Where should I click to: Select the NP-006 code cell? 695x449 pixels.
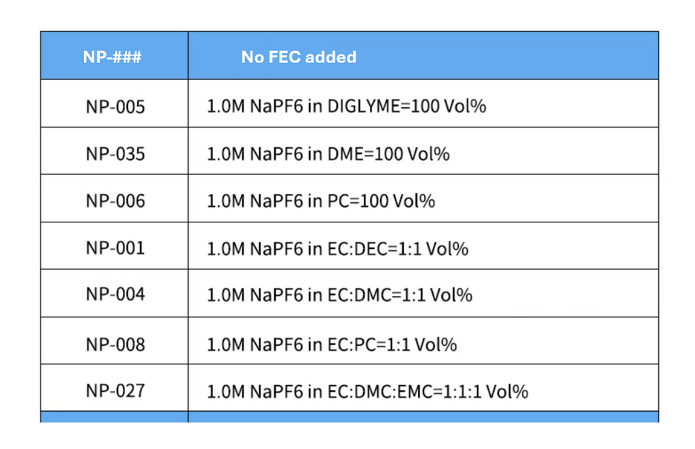pos(115,201)
